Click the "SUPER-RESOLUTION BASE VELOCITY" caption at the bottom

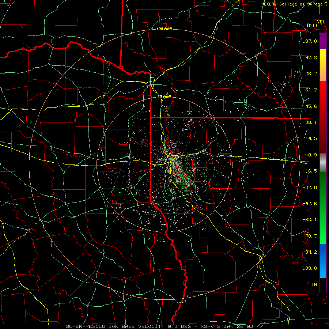pyautogui.click(x=115, y=326)
